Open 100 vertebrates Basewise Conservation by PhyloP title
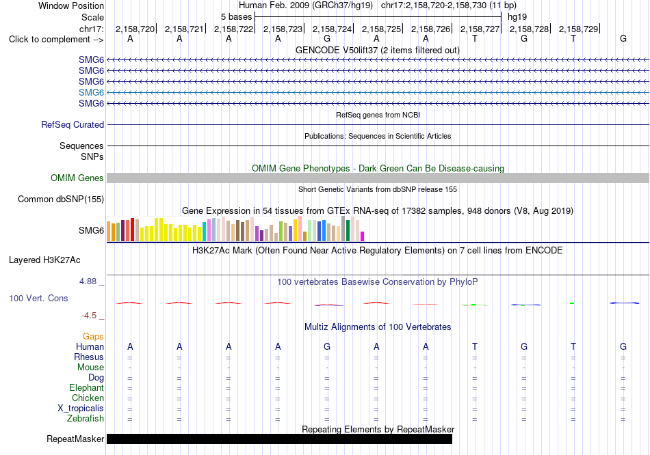The image size is (650, 455). pos(378,282)
